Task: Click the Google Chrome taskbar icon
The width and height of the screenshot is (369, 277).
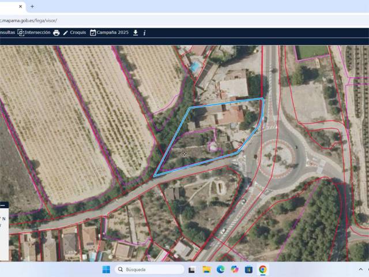Action: click(x=263, y=269)
